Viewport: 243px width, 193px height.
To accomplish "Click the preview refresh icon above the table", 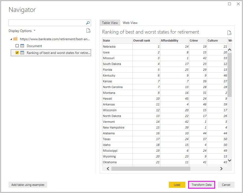I will 229,33.
